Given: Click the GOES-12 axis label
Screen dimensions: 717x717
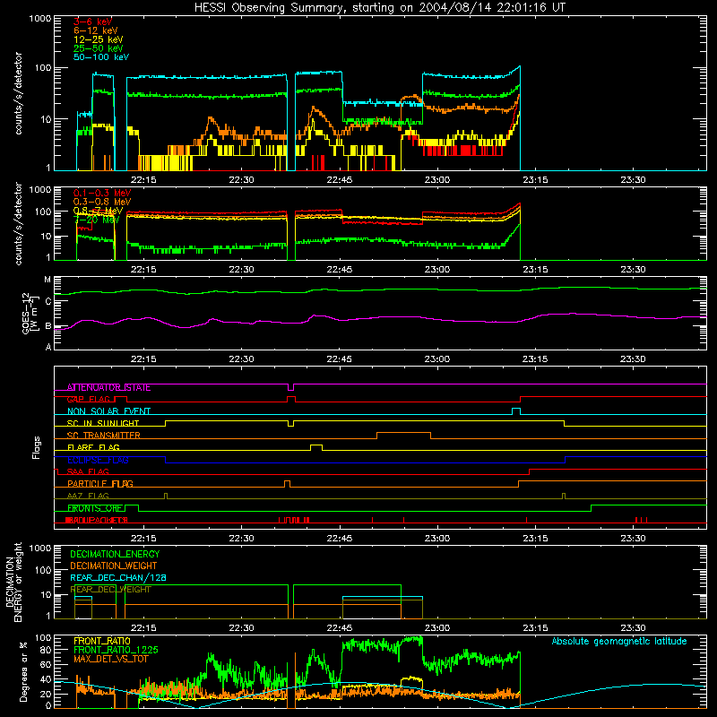Looking at the screenshot, I should pos(29,313).
